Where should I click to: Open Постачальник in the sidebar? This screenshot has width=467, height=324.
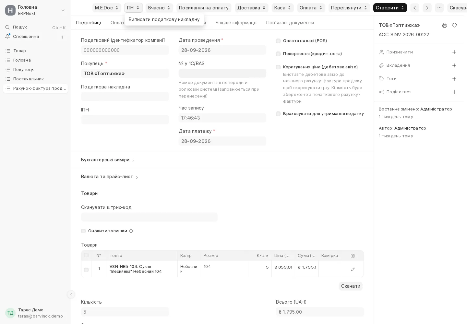click(35, 79)
